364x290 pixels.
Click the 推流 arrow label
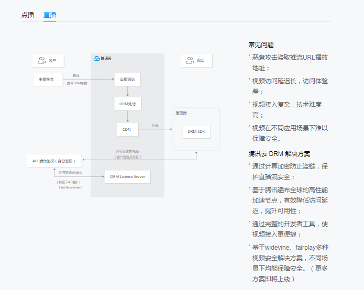tap(76, 75)
